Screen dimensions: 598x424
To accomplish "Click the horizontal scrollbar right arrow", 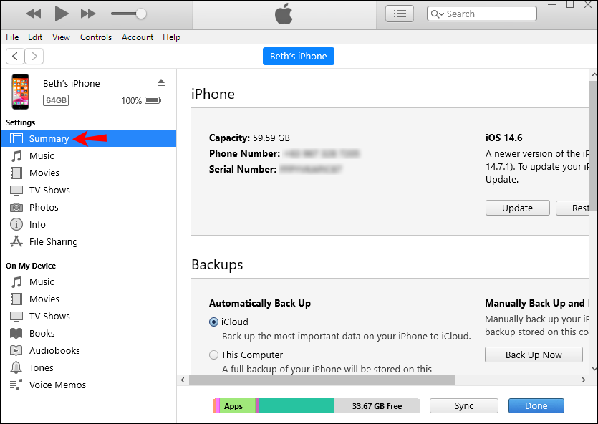I will click(x=584, y=380).
